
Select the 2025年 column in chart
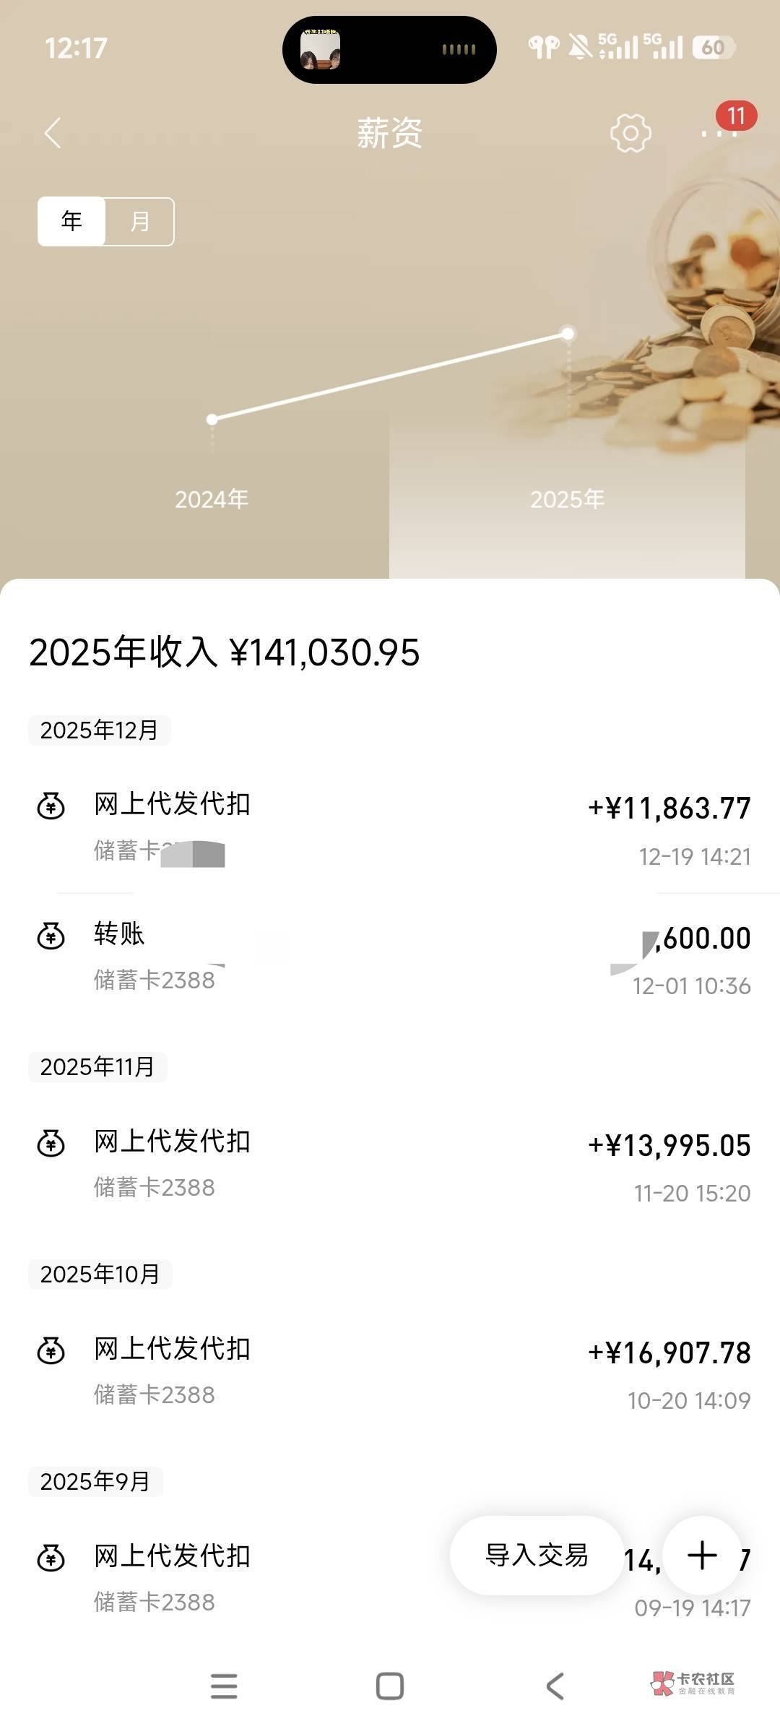tap(567, 499)
